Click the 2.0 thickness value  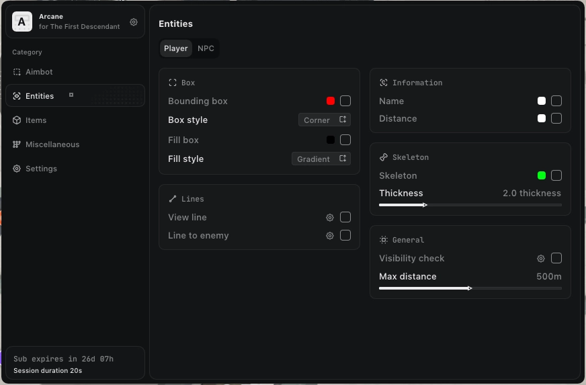click(532, 194)
